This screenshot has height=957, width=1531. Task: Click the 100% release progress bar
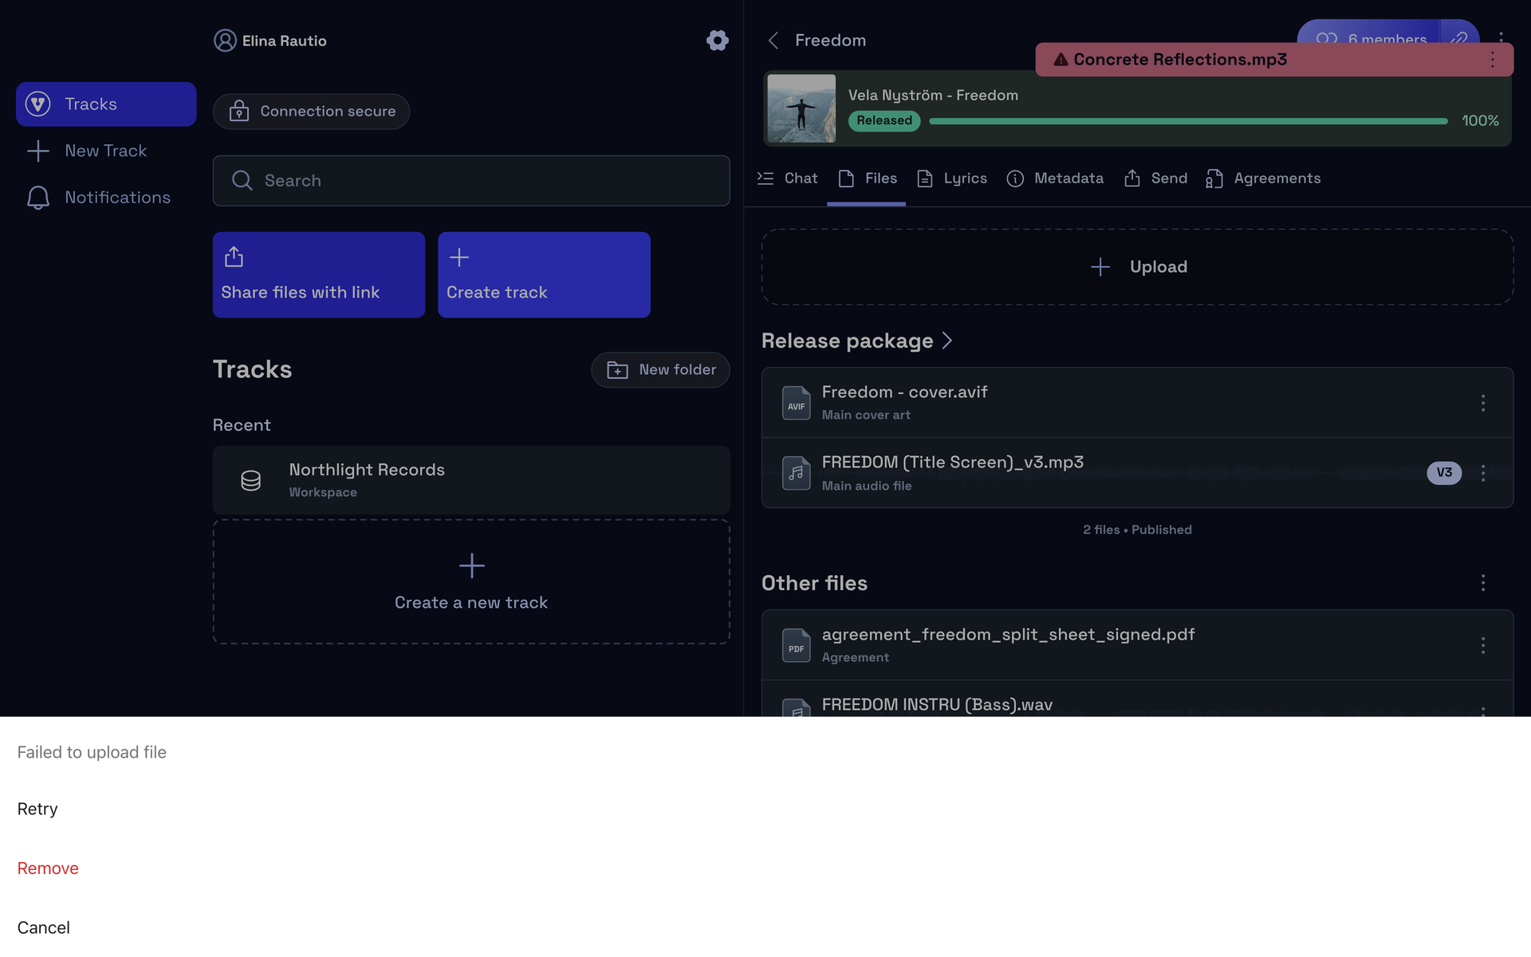tap(1188, 121)
